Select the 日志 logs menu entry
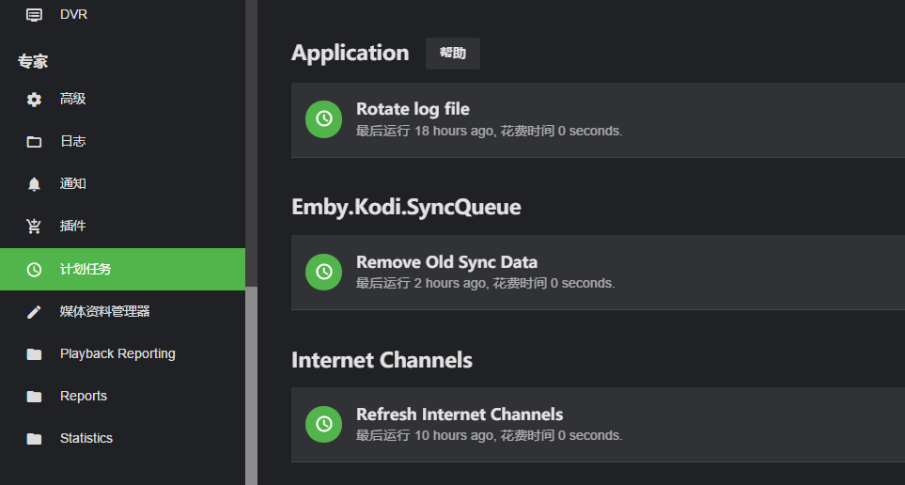 click(x=73, y=141)
